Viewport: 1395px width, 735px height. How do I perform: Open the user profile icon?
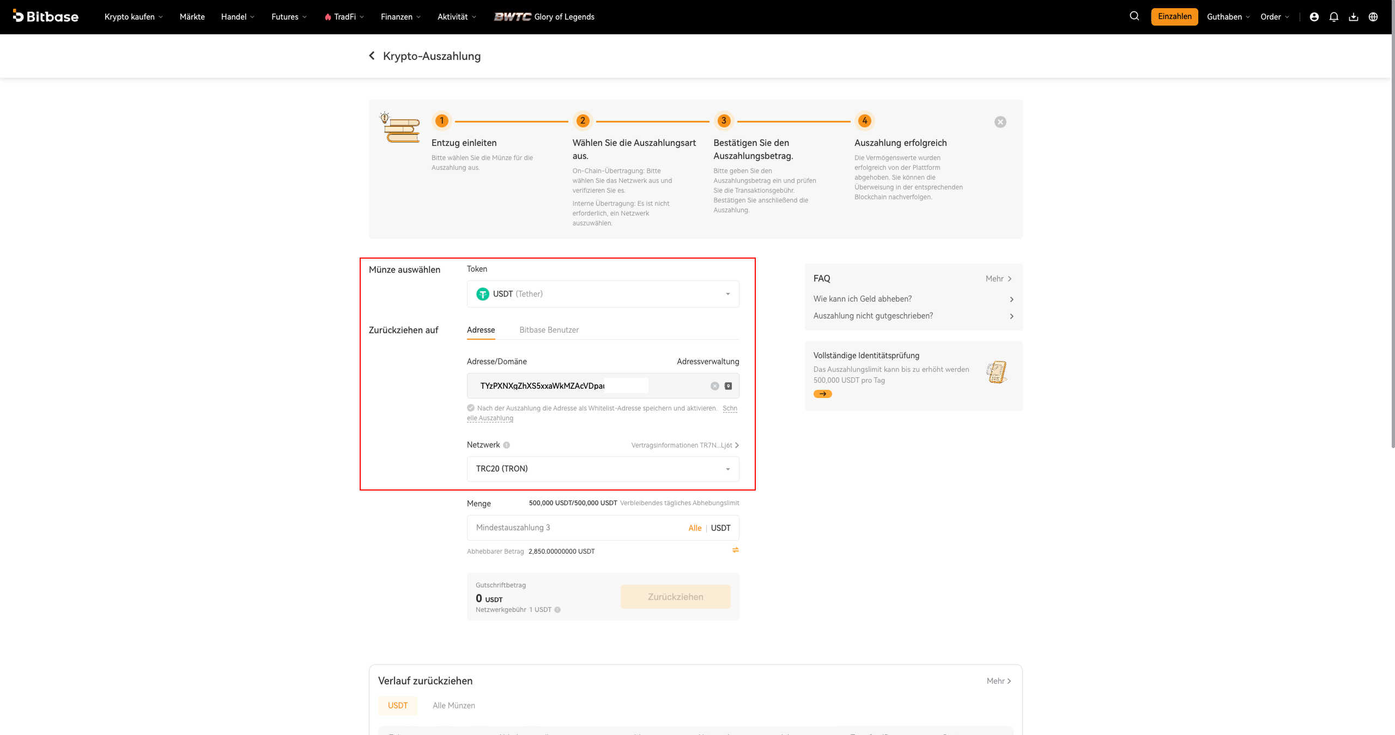point(1314,17)
